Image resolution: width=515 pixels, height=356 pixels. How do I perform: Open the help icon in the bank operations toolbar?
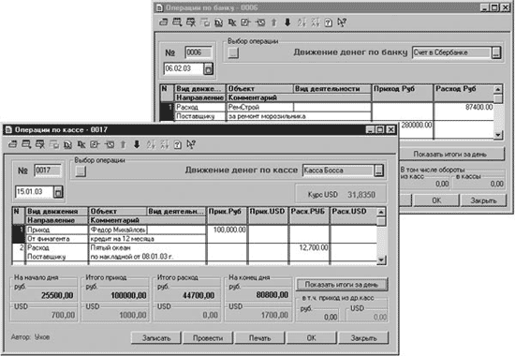tap(329, 22)
